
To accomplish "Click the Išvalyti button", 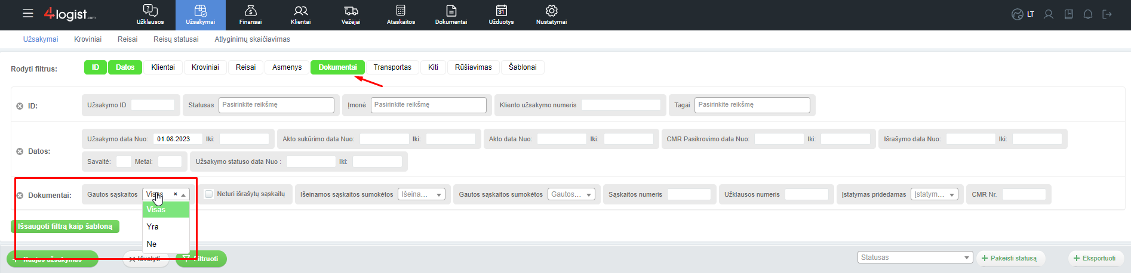I will (x=146, y=259).
